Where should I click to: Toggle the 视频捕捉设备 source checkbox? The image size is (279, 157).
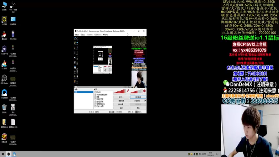tap(95, 104)
